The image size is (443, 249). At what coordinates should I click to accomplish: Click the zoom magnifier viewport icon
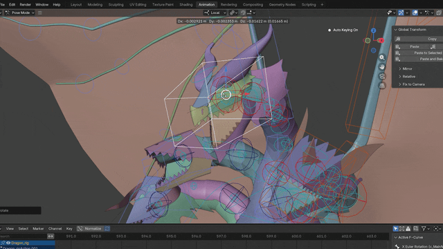click(382, 57)
